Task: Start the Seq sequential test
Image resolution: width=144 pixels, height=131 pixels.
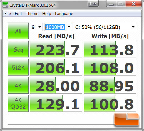Action: pyautogui.click(x=18, y=49)
